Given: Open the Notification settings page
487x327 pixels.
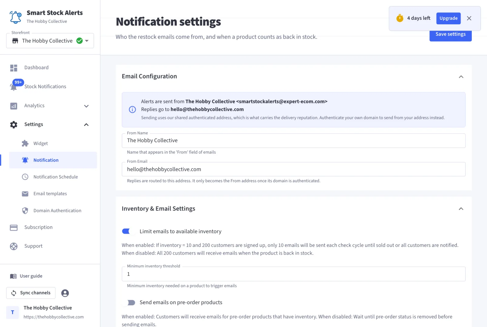Looking at the screenshot, I should (53, 160).
